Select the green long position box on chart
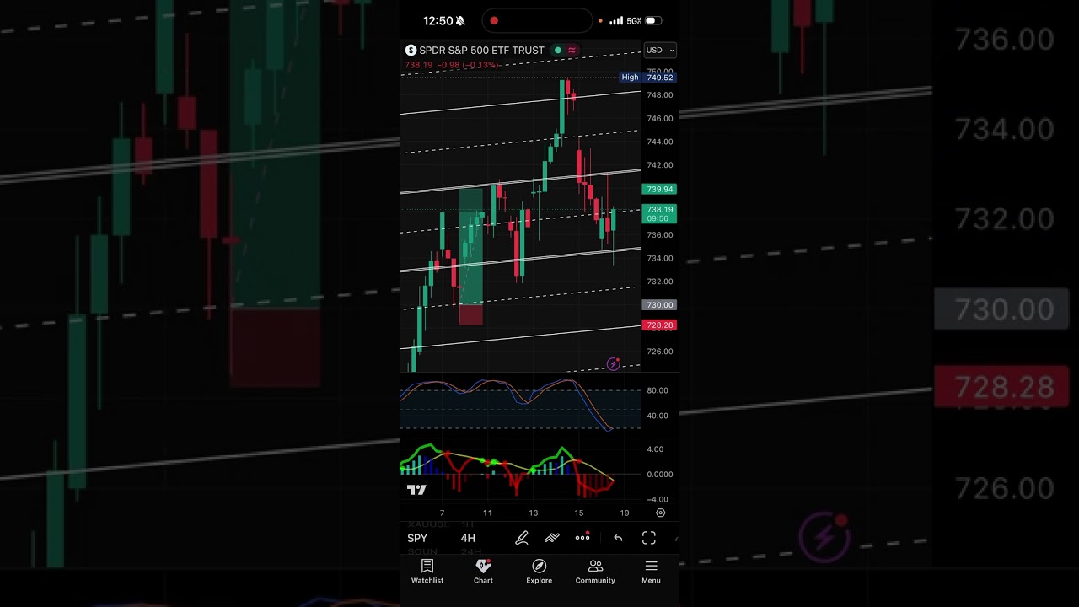 470,246
